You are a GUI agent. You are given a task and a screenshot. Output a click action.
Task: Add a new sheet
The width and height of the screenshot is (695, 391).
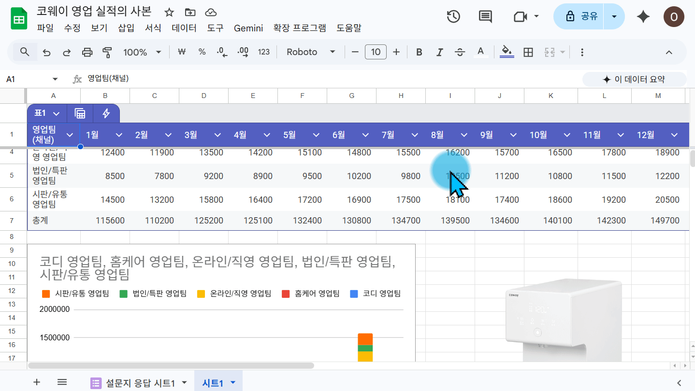pyautogui.click(x=37, y=382)
